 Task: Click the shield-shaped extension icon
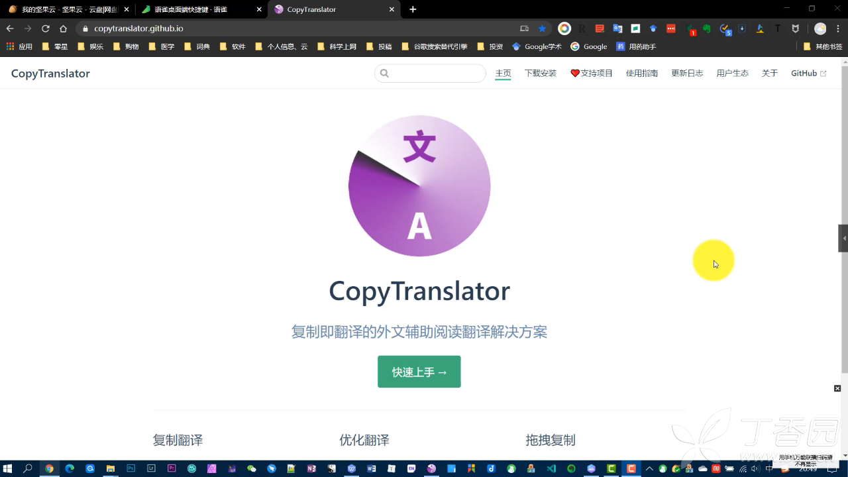(x=796, y=28)
